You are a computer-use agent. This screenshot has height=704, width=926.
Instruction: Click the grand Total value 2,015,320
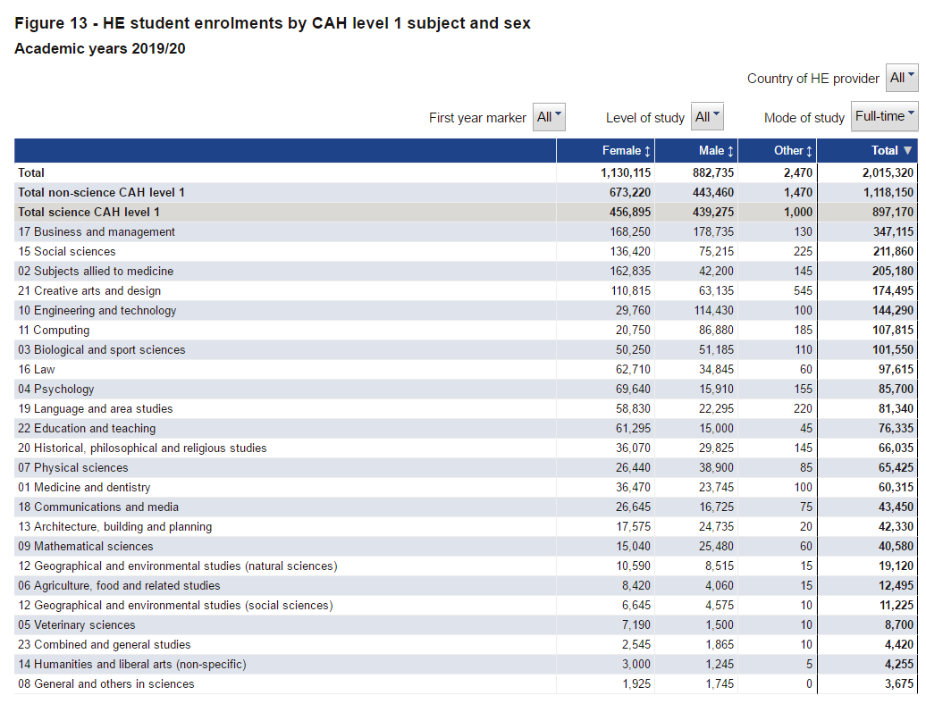880,172
